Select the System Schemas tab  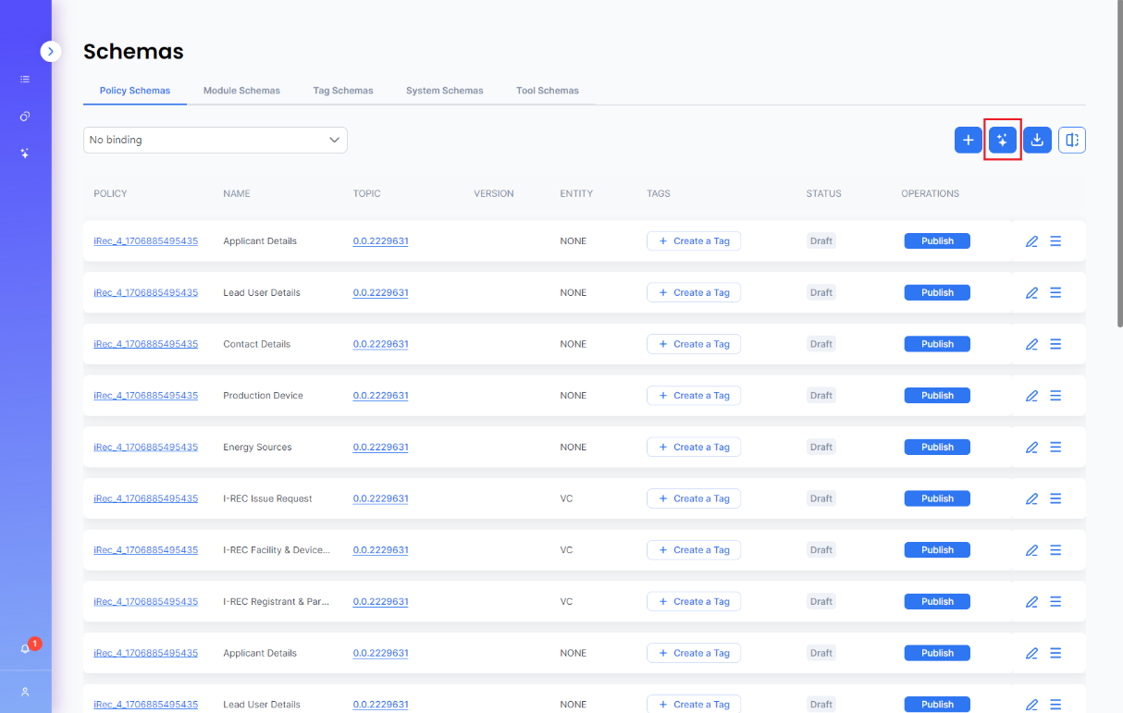click(444, 91)
